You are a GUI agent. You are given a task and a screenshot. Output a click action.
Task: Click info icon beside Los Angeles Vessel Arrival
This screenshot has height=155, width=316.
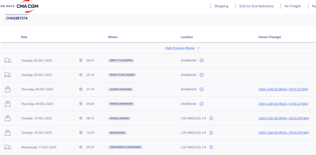pyautogui.click(x=211, y=118)
